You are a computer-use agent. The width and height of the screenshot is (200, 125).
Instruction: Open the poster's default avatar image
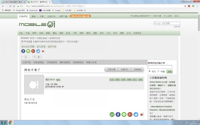(34, 84)
